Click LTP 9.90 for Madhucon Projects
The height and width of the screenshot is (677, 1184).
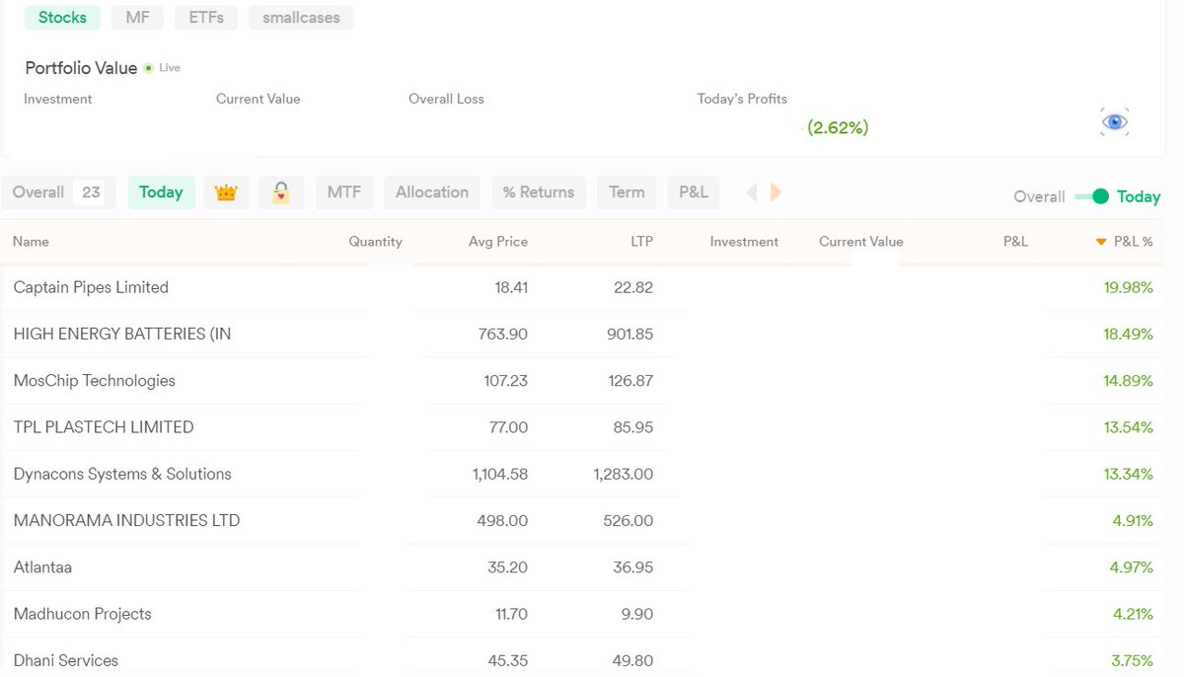[636, 614]
